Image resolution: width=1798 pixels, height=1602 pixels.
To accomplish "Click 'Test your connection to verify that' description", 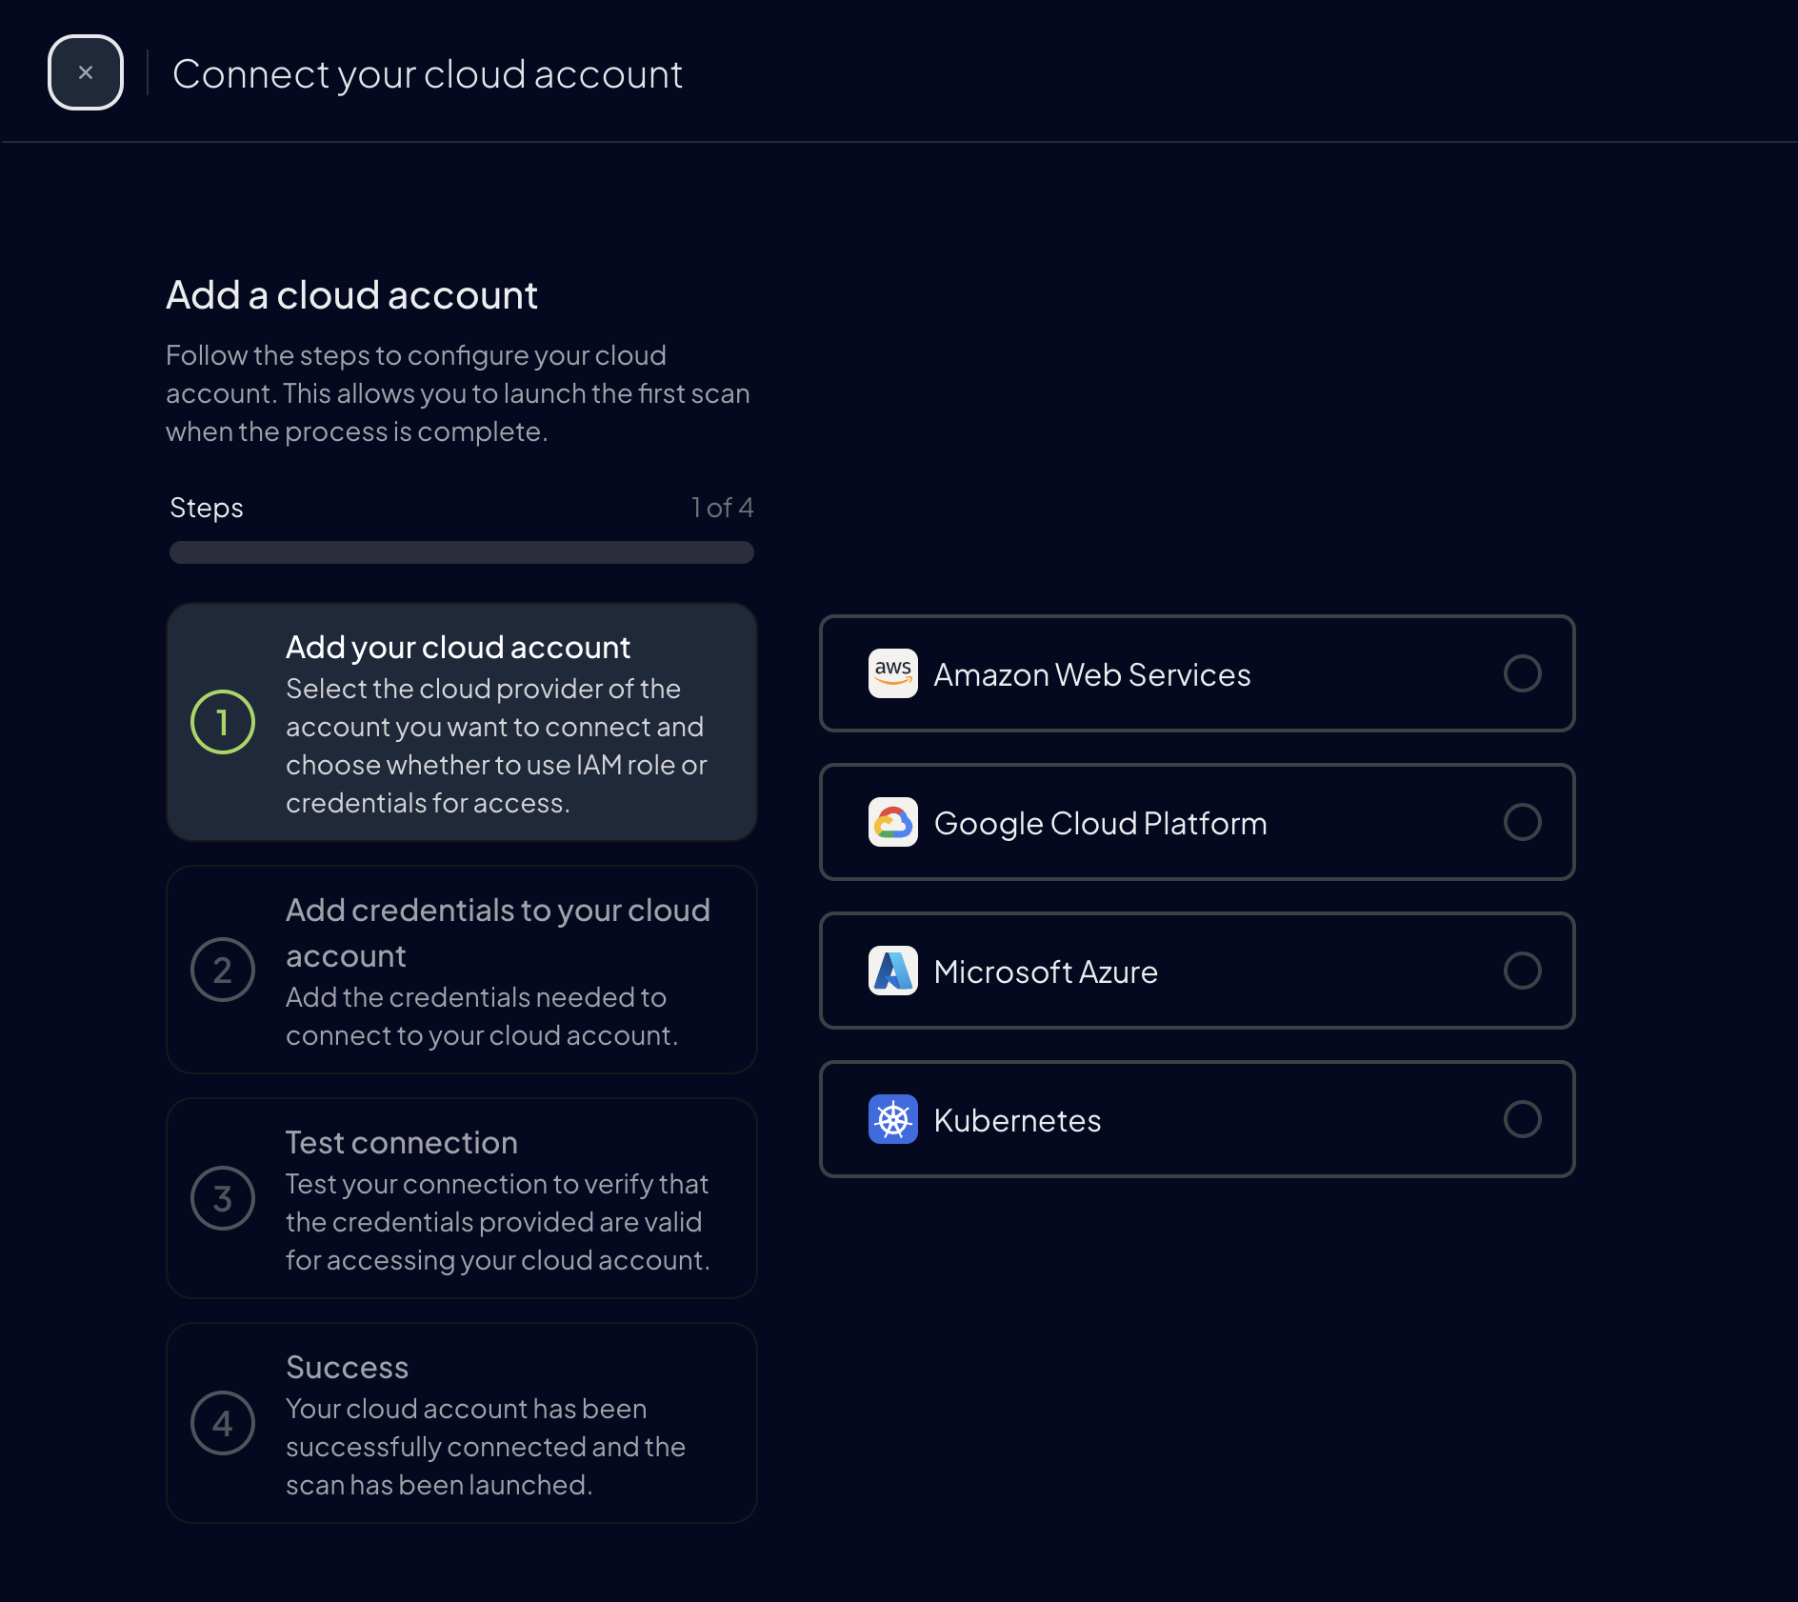I will tap(498, 1222).
